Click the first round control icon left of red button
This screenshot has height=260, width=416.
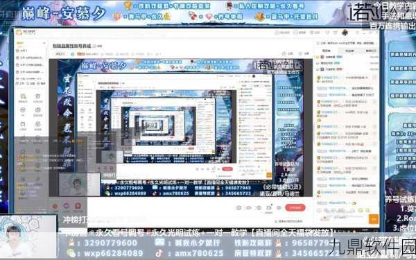pyautogui.click(x=239, y=208)
